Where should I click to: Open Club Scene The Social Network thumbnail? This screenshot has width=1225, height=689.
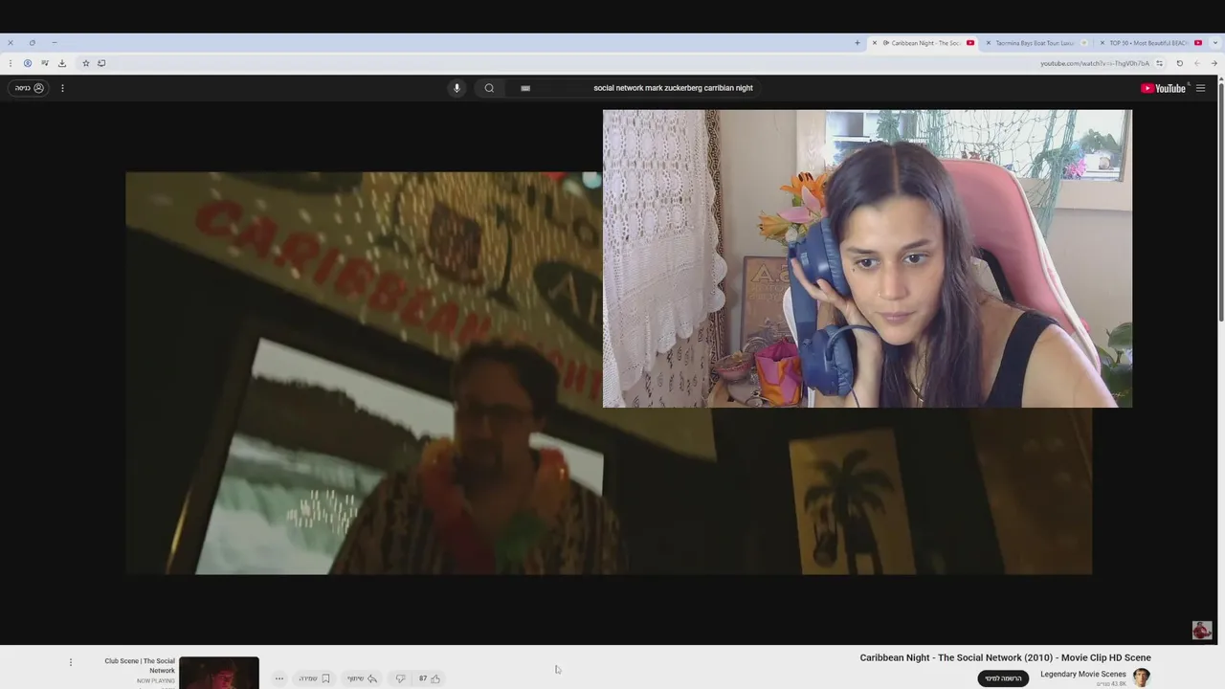(x=219, y=673)
